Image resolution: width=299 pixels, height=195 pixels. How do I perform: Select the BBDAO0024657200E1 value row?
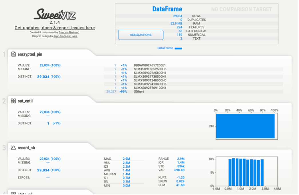coord(150,65)
